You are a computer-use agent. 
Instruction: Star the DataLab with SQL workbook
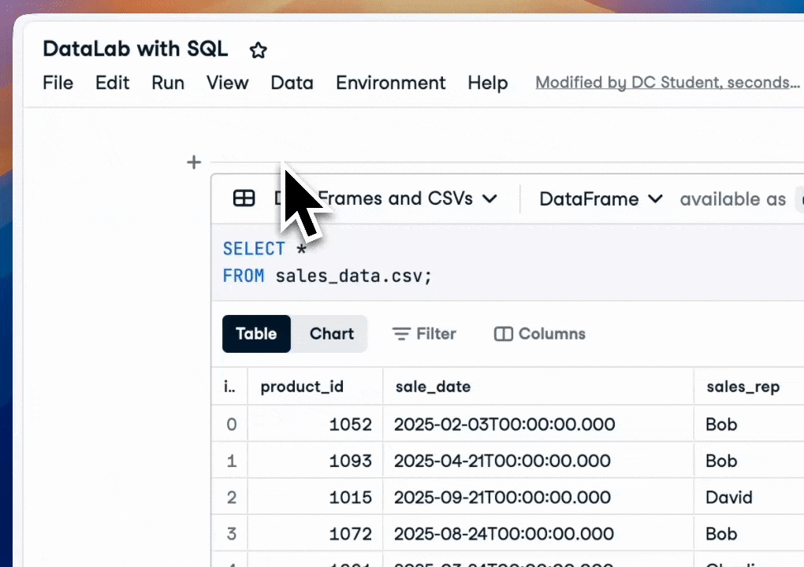258,50
